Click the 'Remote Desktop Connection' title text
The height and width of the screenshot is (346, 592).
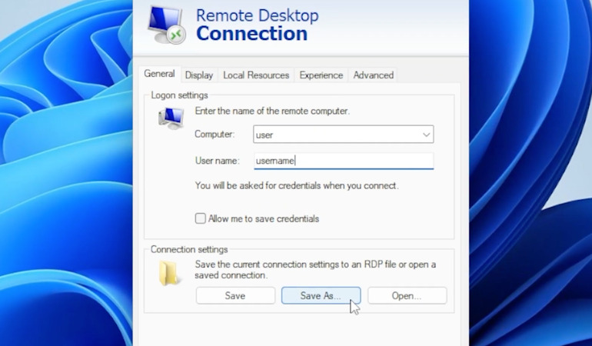pyautogui.click(x=257, y=25)
